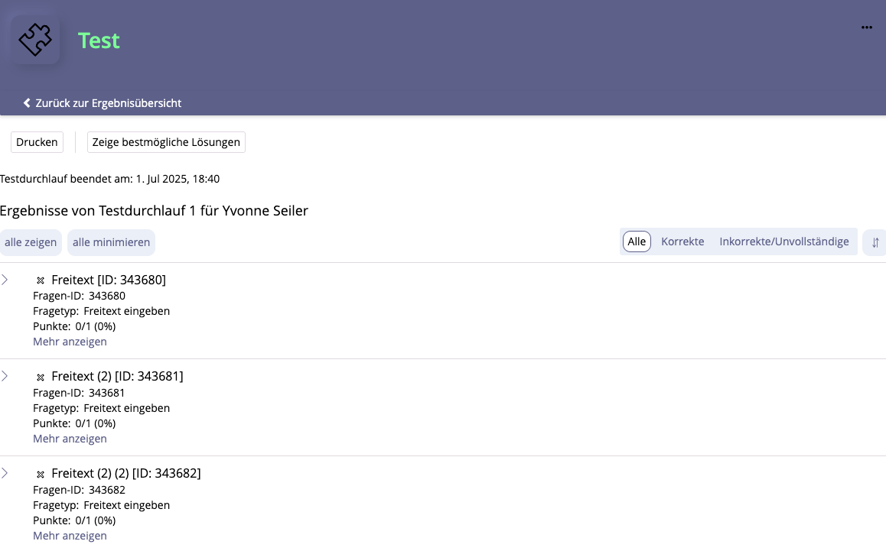Expand the Freitext (2) (2) [ID: 343682] question
886x551 pixels.
coord(5,473)
